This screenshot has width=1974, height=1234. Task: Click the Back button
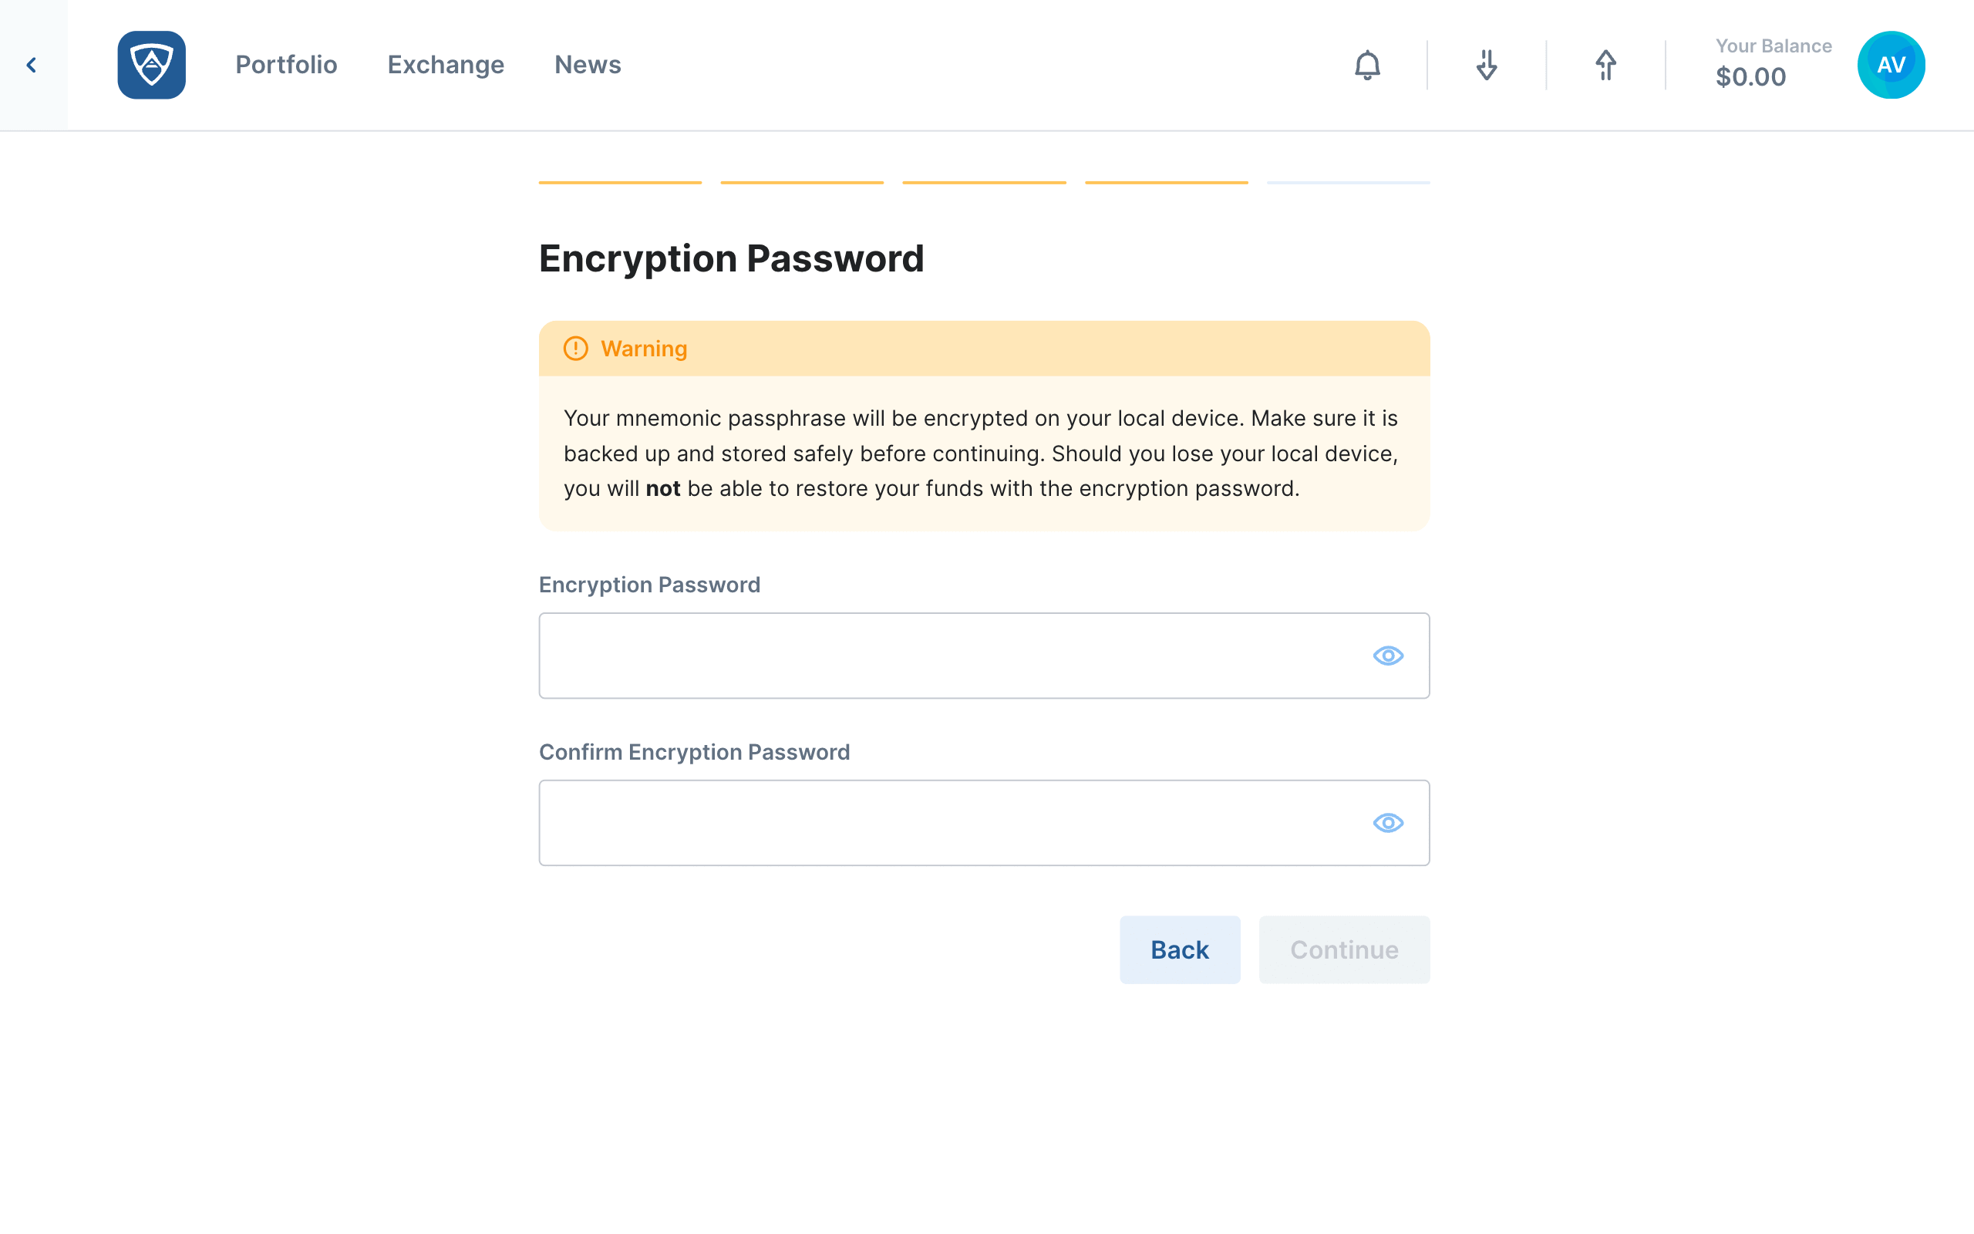point(1180,949)
